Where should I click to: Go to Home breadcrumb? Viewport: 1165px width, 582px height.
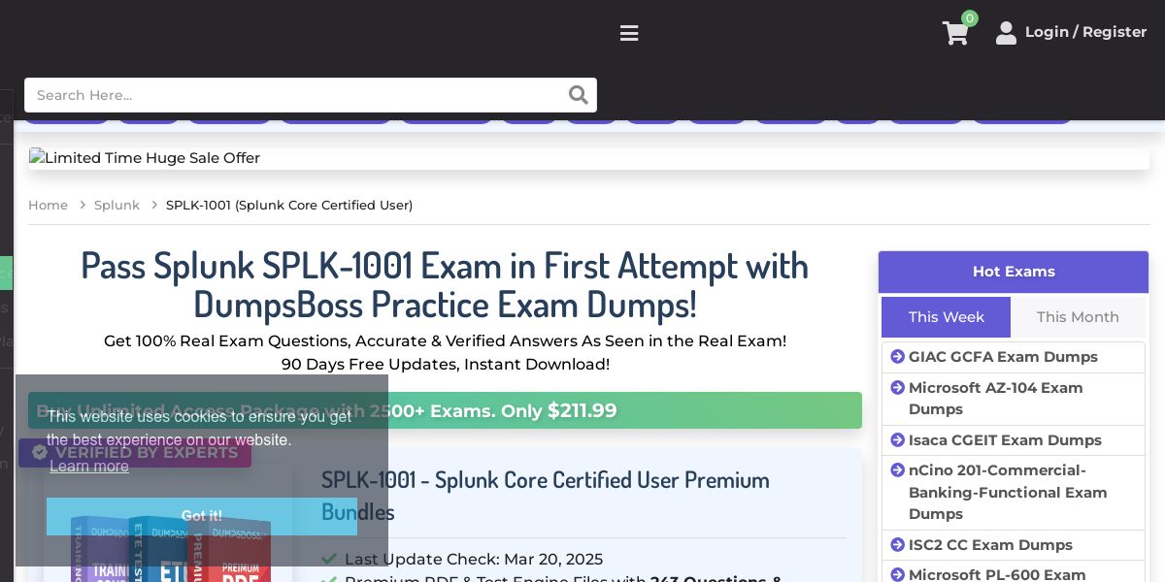point(48,205)
